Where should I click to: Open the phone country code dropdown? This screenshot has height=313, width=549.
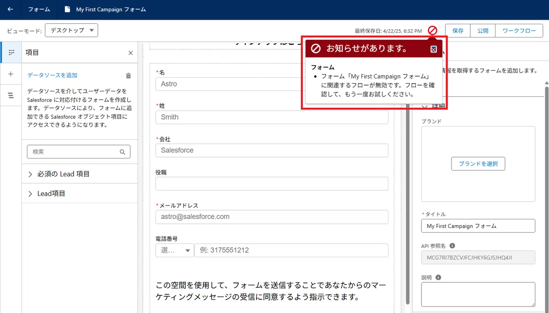[175, 250]
